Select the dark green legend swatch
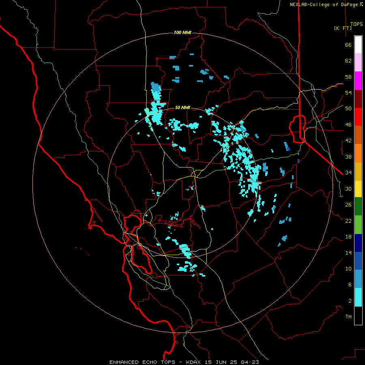 [358, 206]
